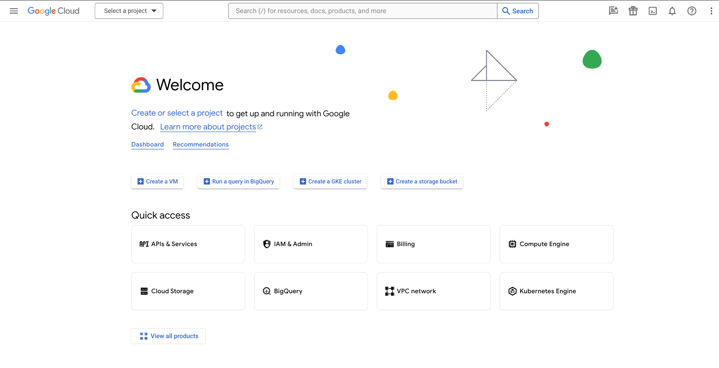Open the BigQuery quick access card
Screen dimensions: 719x368
[311, 291]
